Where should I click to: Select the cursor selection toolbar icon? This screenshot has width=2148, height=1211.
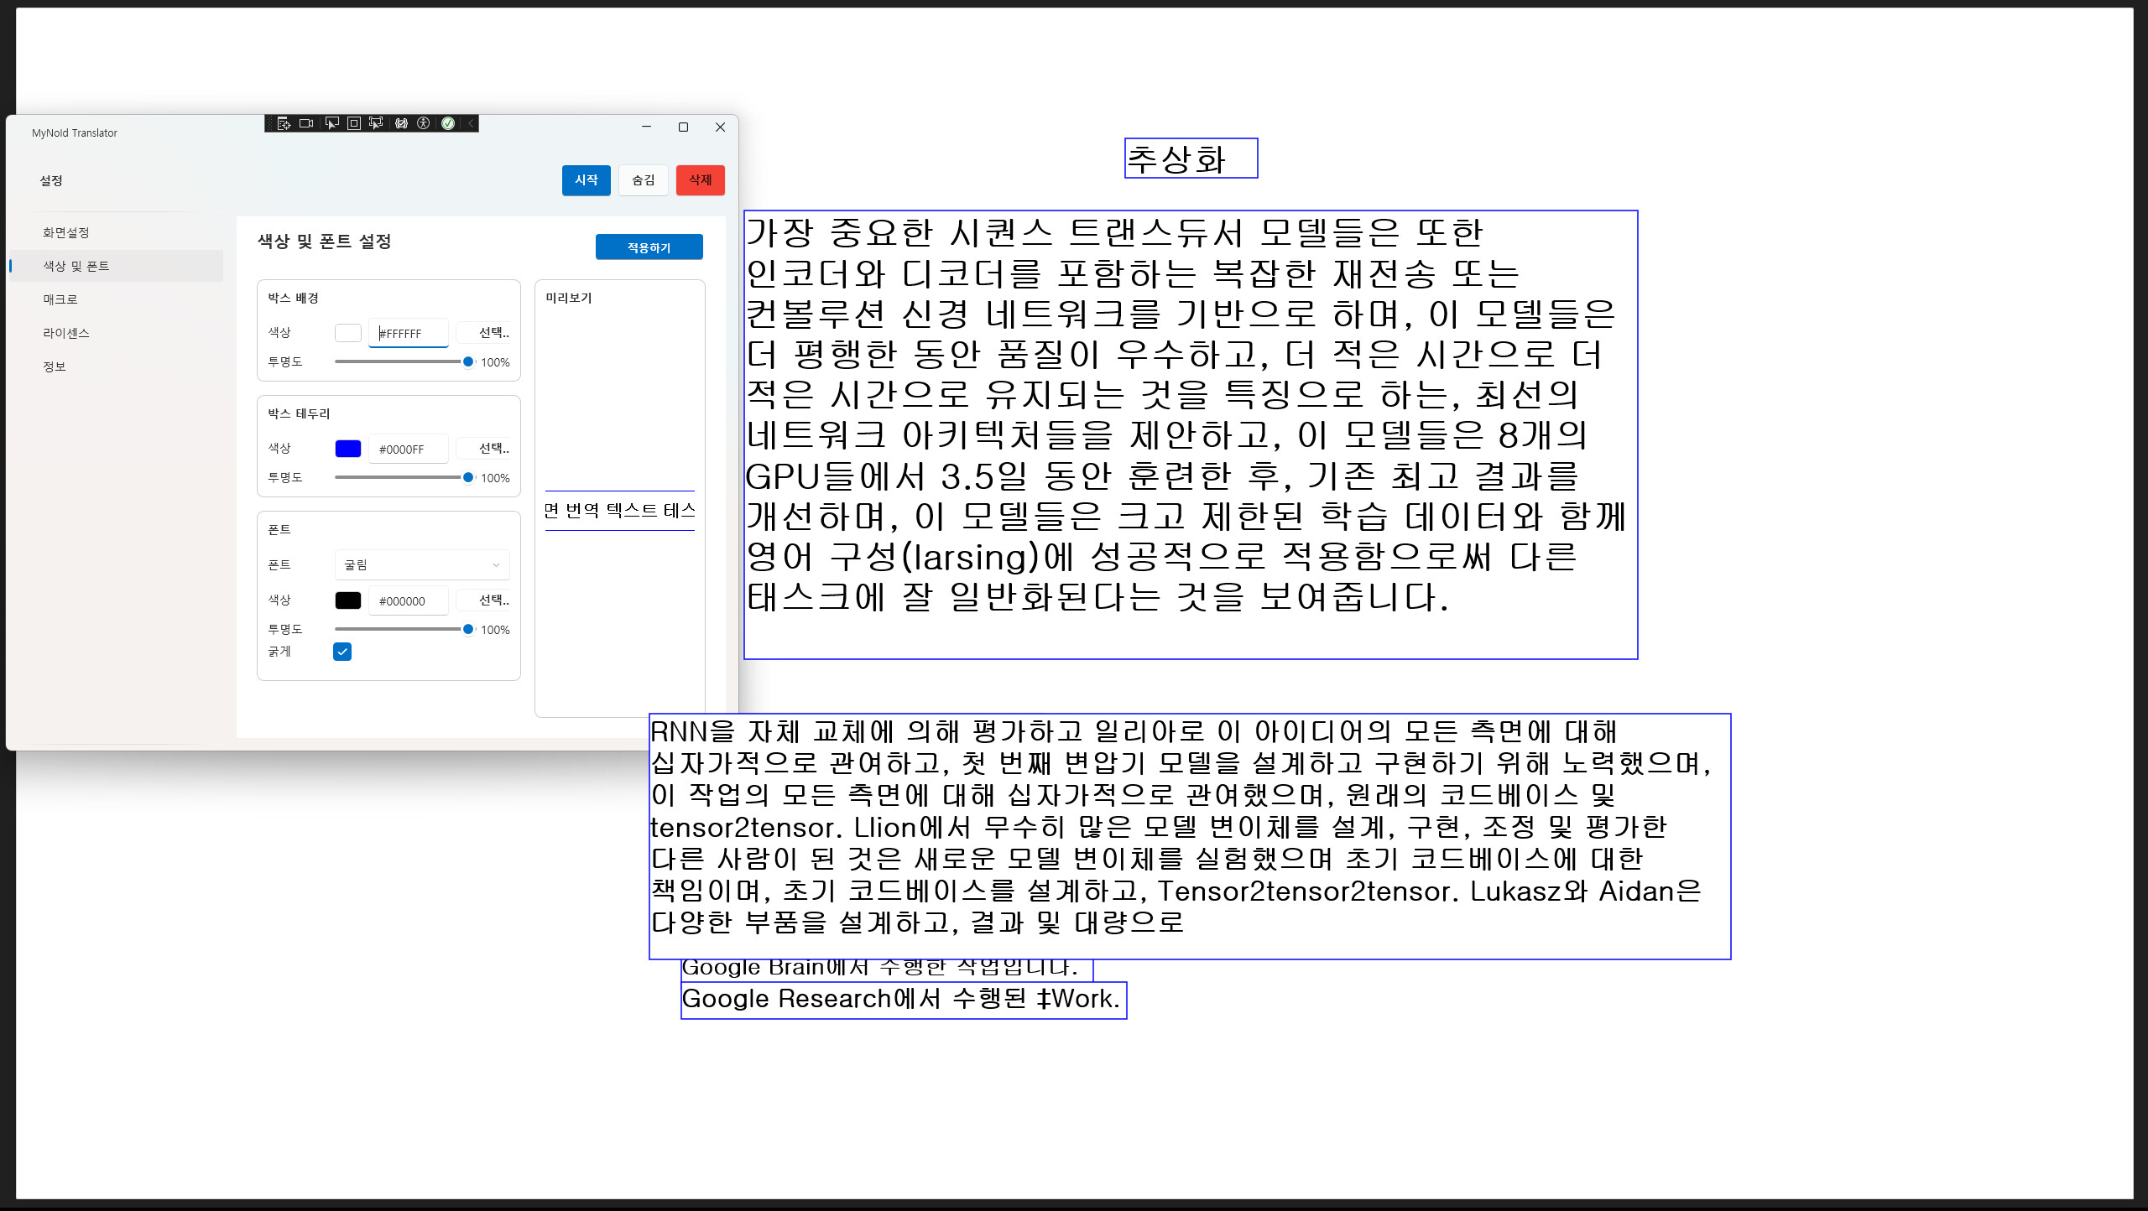pos(332,123)
